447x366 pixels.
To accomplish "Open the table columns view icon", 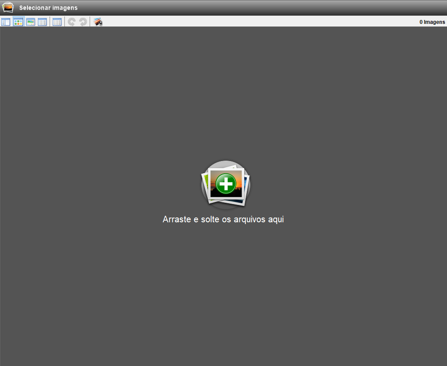I will pyautogui.click(x=57, y=22).
